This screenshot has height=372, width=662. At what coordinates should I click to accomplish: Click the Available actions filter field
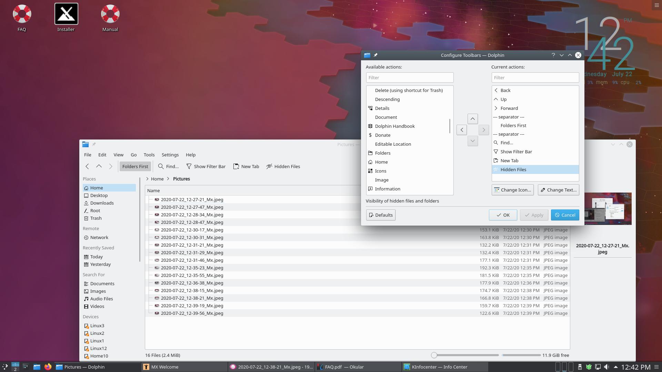(409, 77)
